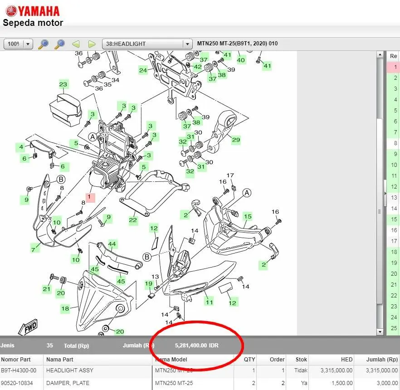Select part label 29 in diagram
Image resolution: width=400 pixels, height=390 pixels.
236,140
